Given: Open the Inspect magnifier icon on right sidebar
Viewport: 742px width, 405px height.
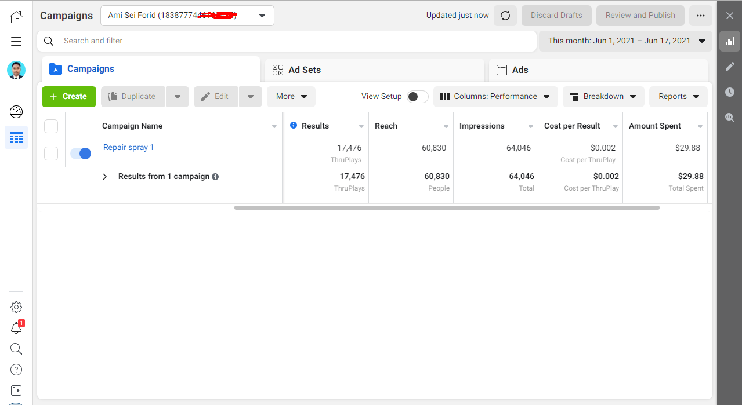Looking at the screenshot, I should pyautogui.click(x=729, y=117).
